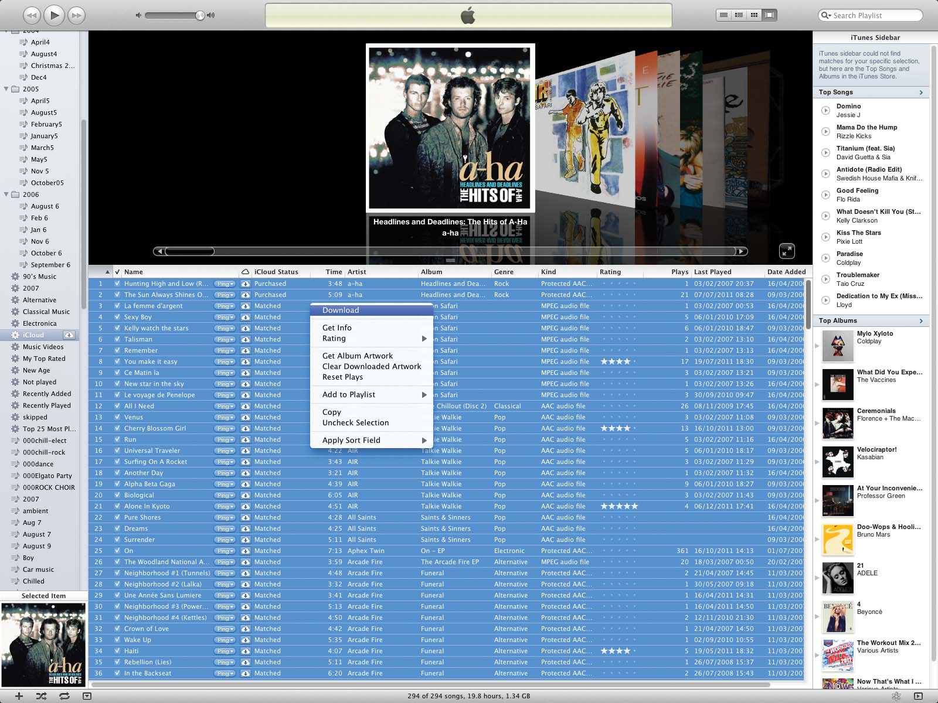Click the Cover Flow full screen icon
938x703 pixels.
tap(787, 251)
